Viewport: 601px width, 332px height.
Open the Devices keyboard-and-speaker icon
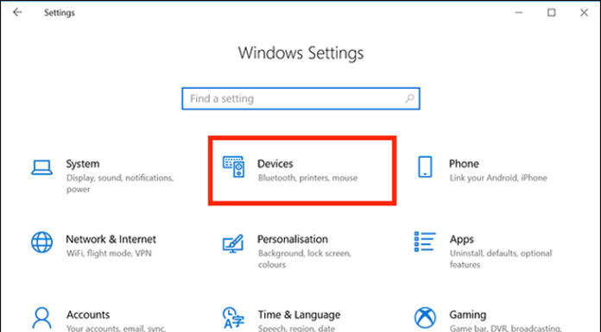tap(233, 167)
